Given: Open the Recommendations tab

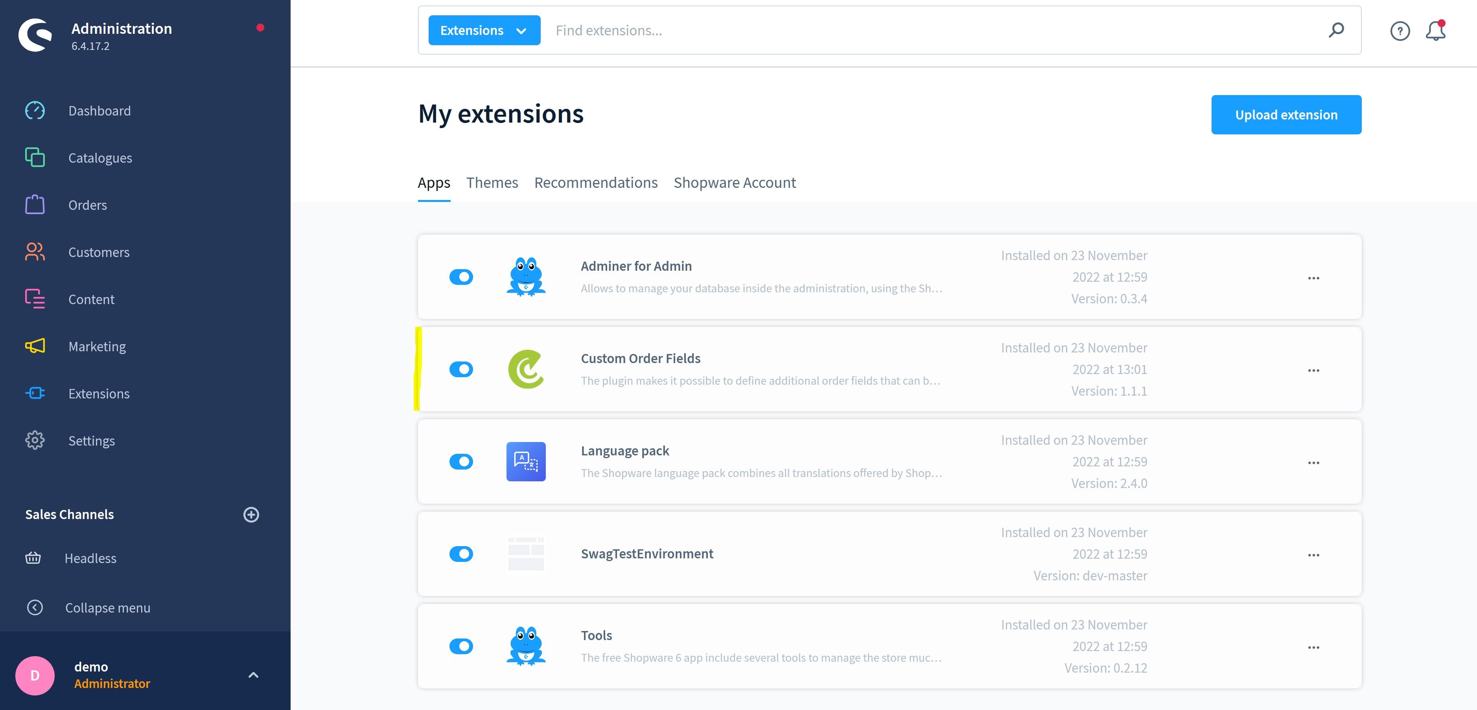Looking at the screenshot, I should pos(596,183).
